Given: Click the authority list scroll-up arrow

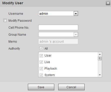Looking at the screenshot, I should [x=100, y=54].
